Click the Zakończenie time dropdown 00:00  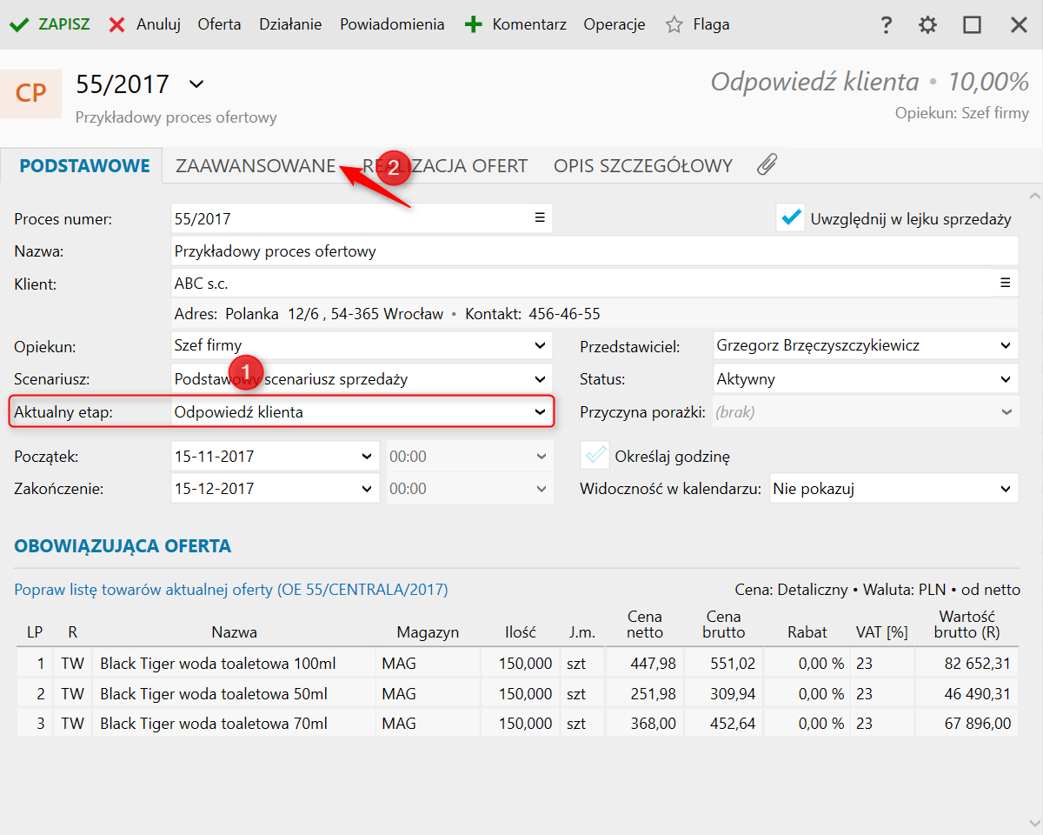point(469,489)
